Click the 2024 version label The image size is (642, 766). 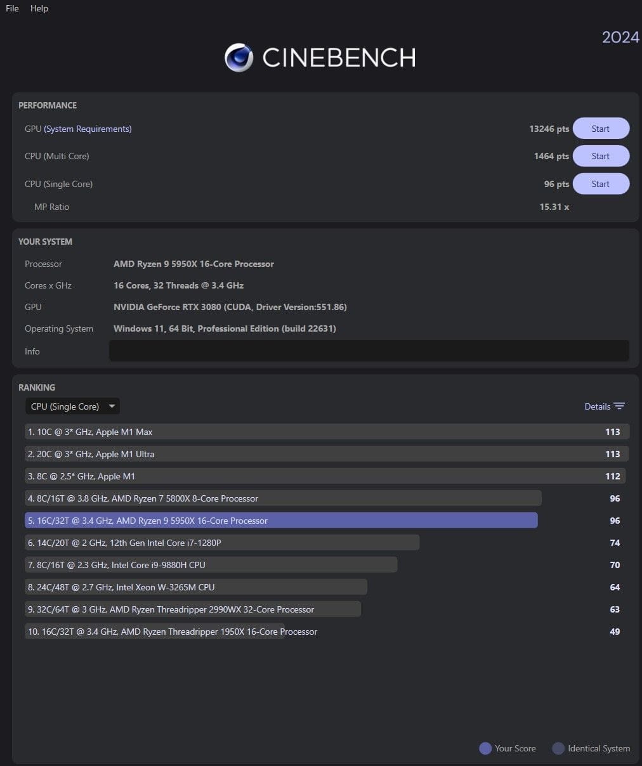pyautogui.click(x=620, y=37)
